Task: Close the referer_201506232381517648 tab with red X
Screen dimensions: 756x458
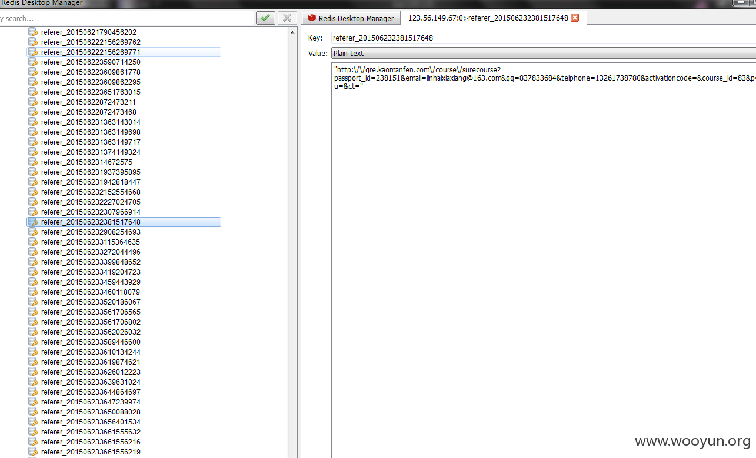Action: coord(575,18)
